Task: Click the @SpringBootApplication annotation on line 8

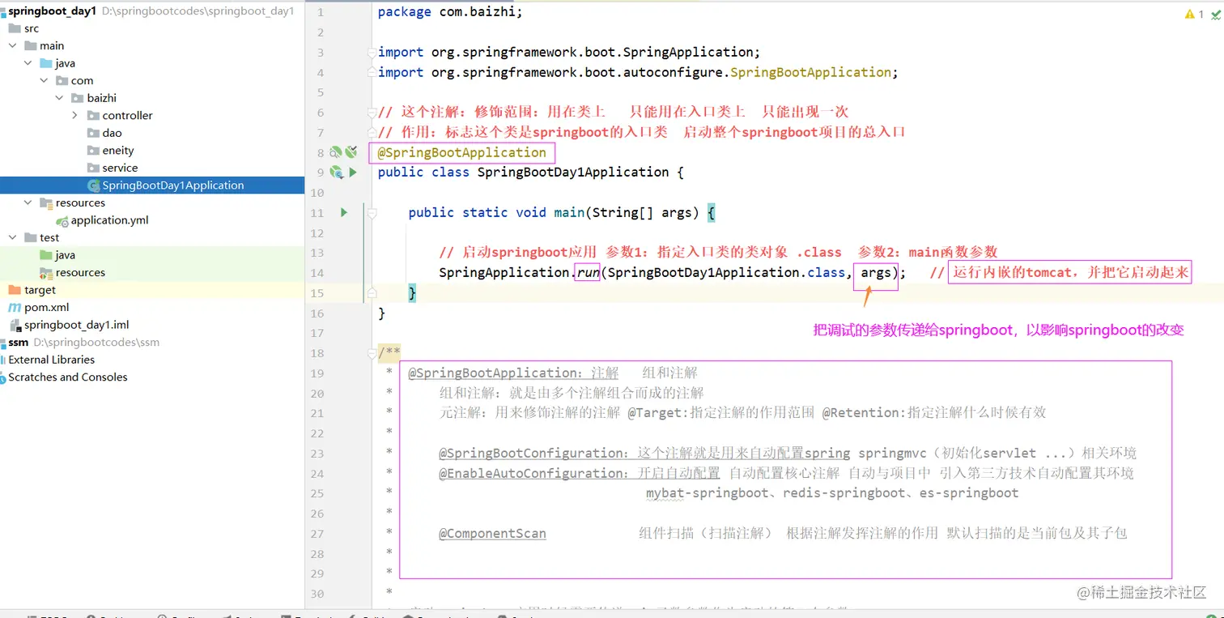Action: tap(462, 152)
